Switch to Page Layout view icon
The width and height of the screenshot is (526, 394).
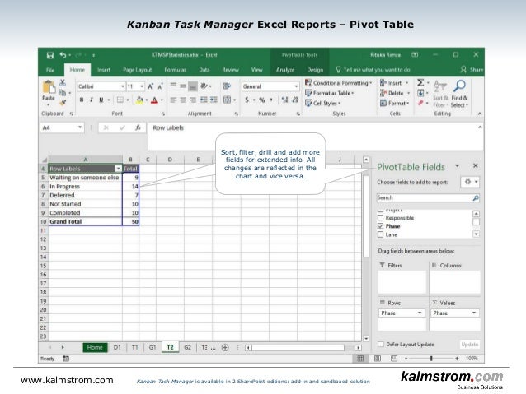(x=378, y=359)
